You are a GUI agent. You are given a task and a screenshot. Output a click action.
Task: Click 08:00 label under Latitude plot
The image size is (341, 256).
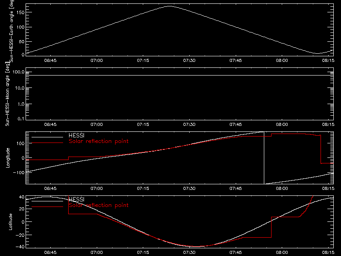coord(282,253)
